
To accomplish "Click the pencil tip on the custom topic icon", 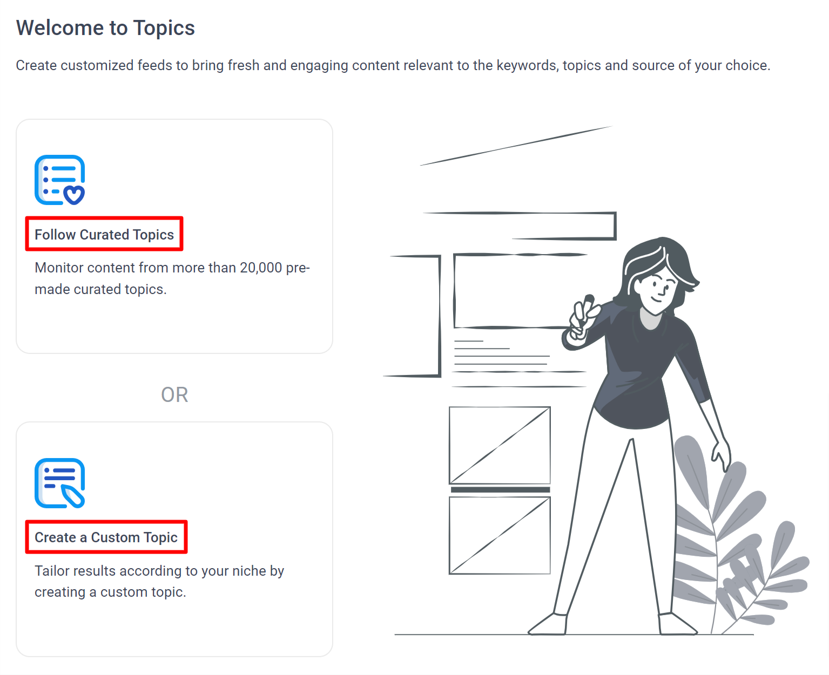I will [x=73, y=496].
